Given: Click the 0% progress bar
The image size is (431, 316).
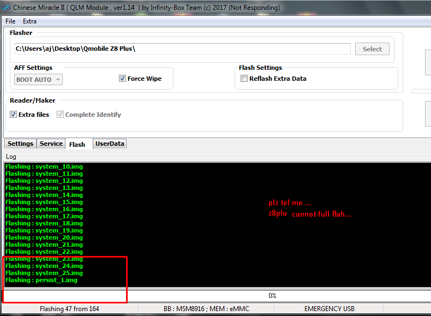Looking at the screenshot, I should point(217,296).
